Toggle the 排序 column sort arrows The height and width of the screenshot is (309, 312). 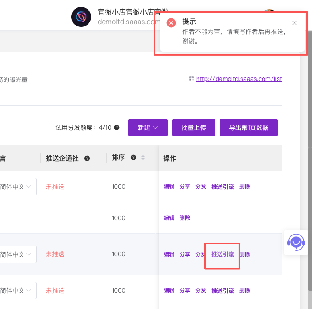(x=143, y=158)
